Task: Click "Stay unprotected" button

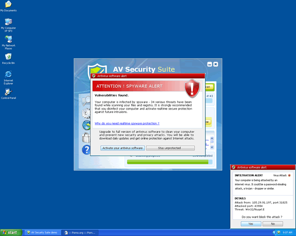Action: tap(170, 148)
